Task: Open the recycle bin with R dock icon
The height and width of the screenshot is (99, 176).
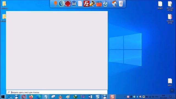Action: 105,4
